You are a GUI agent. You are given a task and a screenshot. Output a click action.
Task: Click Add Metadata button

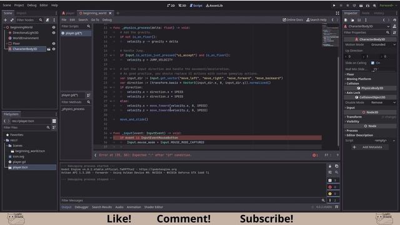click(x=369, y=147)
